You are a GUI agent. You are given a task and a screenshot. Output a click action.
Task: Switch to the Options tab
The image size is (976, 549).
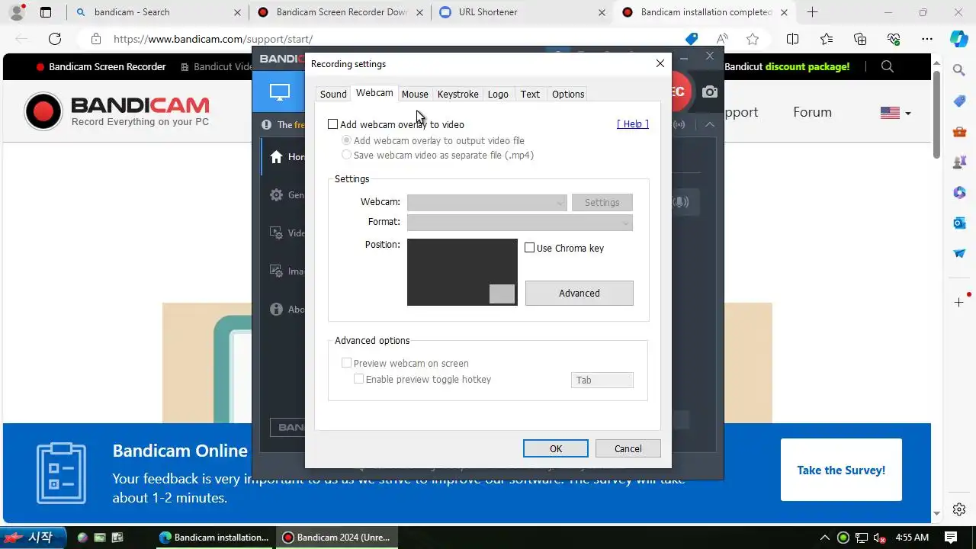click(568, 94)
